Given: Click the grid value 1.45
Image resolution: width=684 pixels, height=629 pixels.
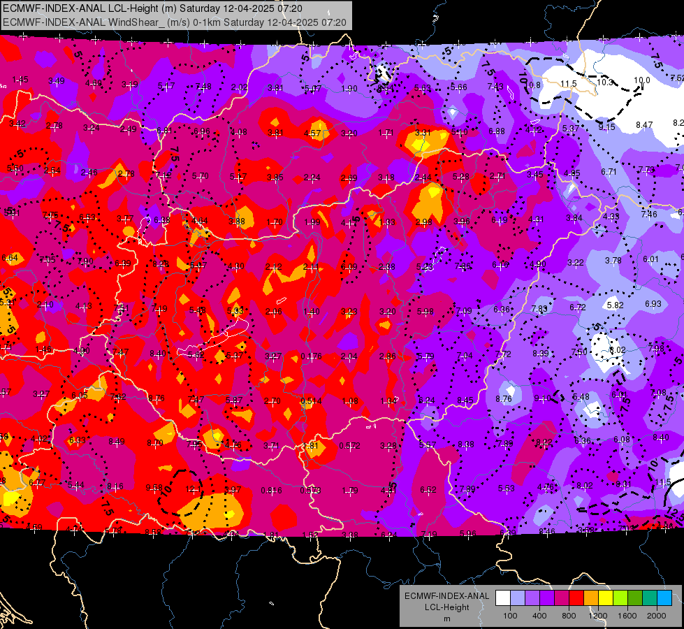Looking at the screenshot, I should point(20,80).
